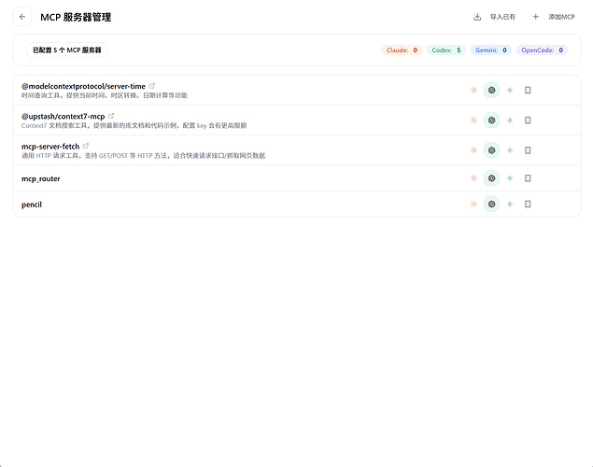593x467 pixels.
Task: Open external link for mcp-server-fetch
Action: (86, 146)
